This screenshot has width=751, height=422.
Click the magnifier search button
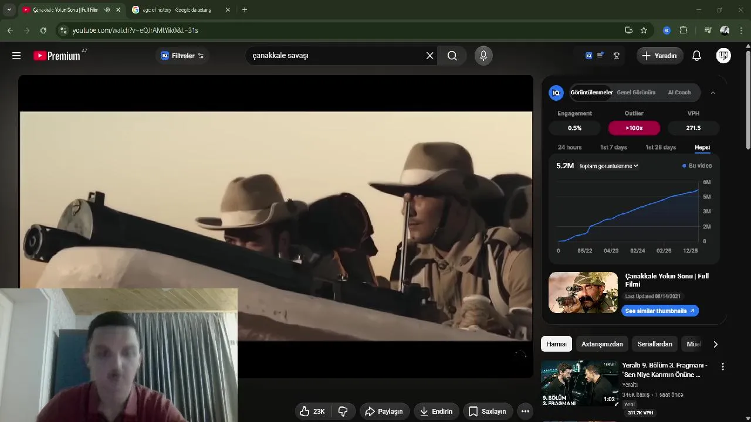pos(452,56)
